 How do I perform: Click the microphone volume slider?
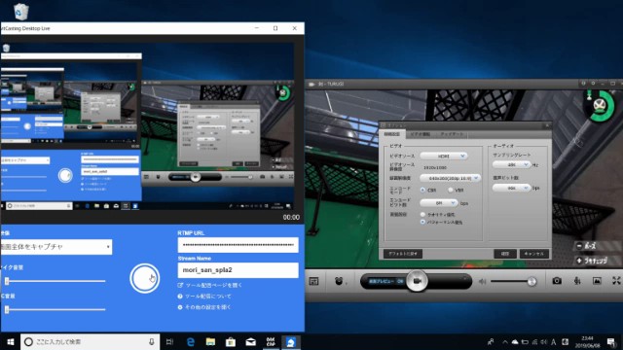point(55,281)
